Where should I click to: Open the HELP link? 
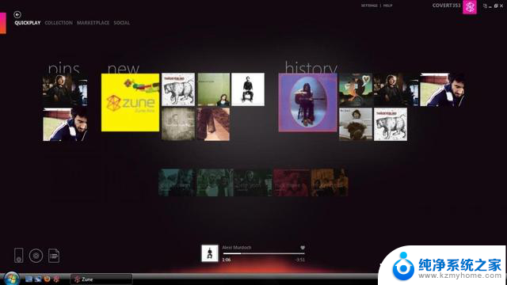(387, 6)
